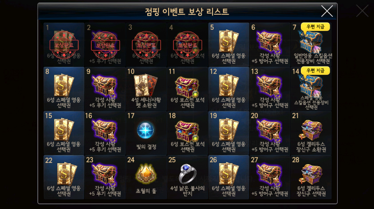Close the stamp event reward list
This screenshot has width=374, height=209.
[327, 11]
